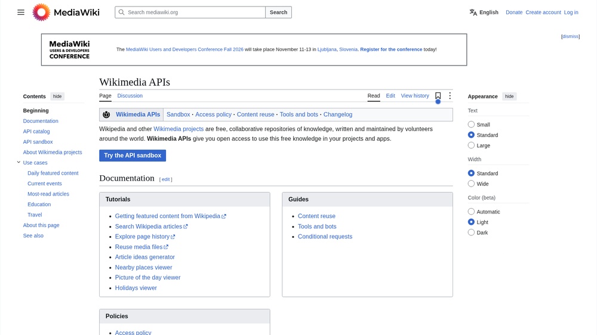Click the Log in link
Image resolution: width=597 pixels, height=335 pixels.
coord(571,12)
